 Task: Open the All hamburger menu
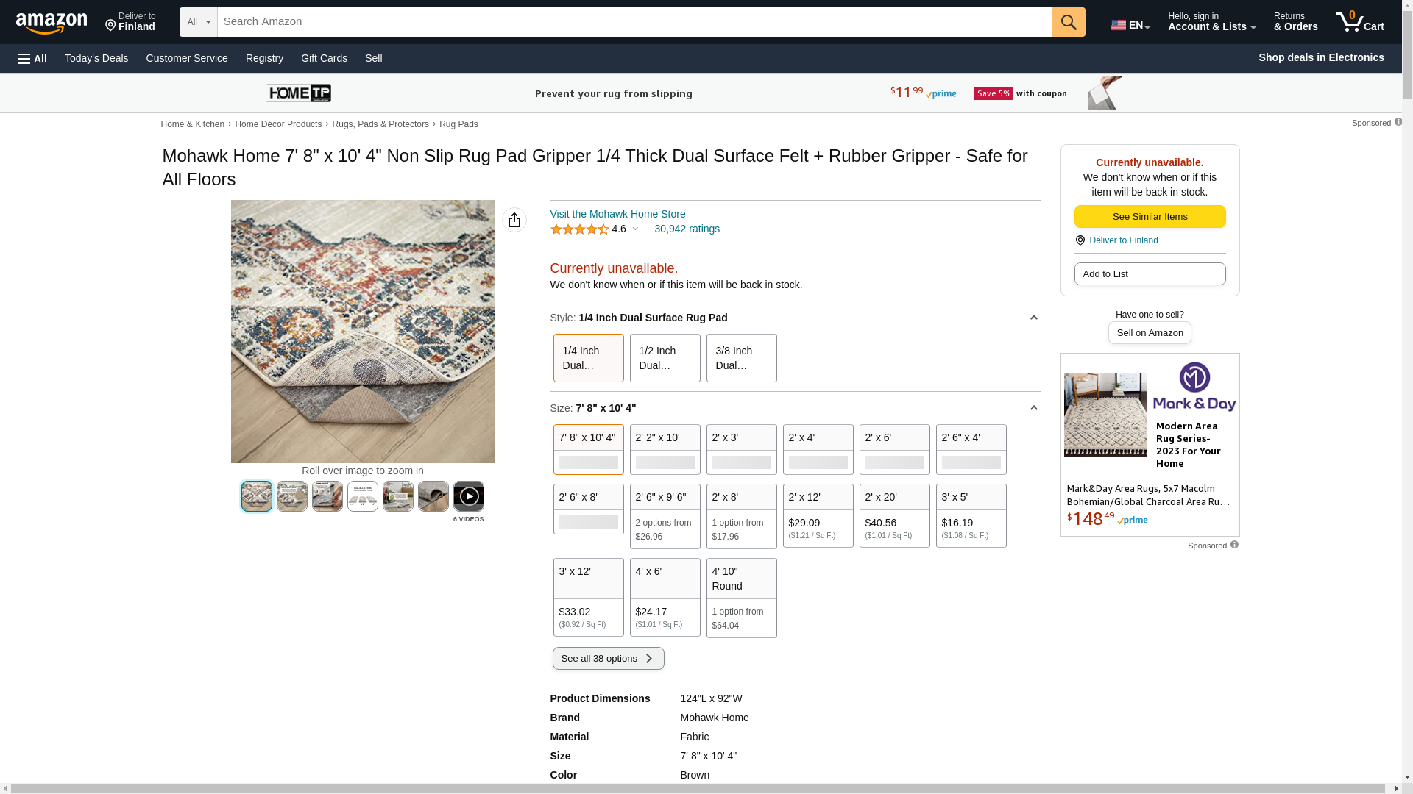click(32, 58)
